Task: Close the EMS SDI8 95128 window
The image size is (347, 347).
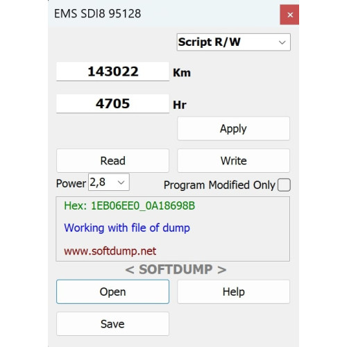Action: click(x=289, y=15)
